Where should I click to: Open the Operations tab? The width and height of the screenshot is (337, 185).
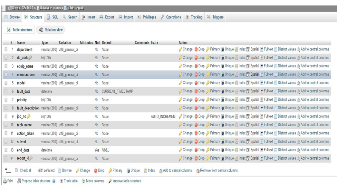tap(171, 17)
